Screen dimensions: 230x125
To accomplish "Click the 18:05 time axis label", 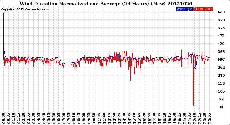I will (159, 118).
